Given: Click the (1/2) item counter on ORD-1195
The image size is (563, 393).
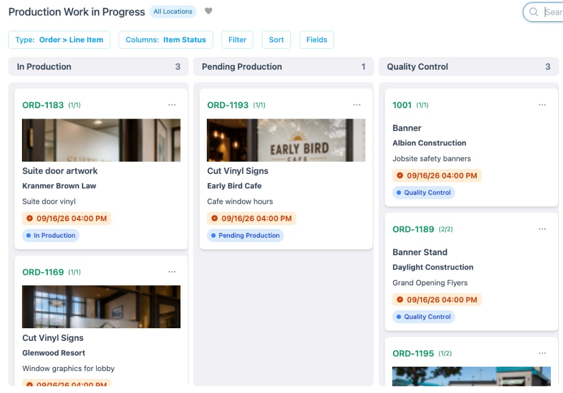Looking at the screenshot, I should pos(445,353).
